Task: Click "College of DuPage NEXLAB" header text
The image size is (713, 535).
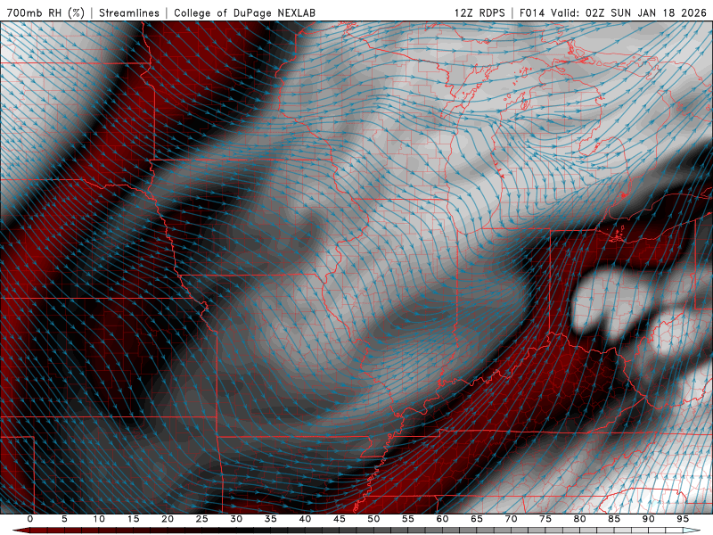Action: coord(244,12)
